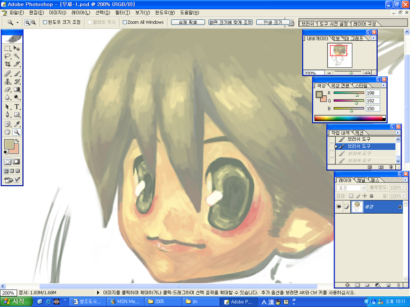Select the History Brush tool
The width and height of the screenshot is (410, 307).
point(17,81)
